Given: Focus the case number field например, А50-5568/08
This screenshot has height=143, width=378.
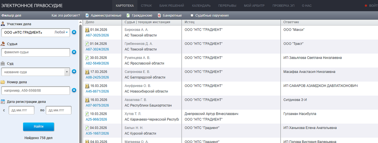Looking at the screenshot, I should (36, 90).
